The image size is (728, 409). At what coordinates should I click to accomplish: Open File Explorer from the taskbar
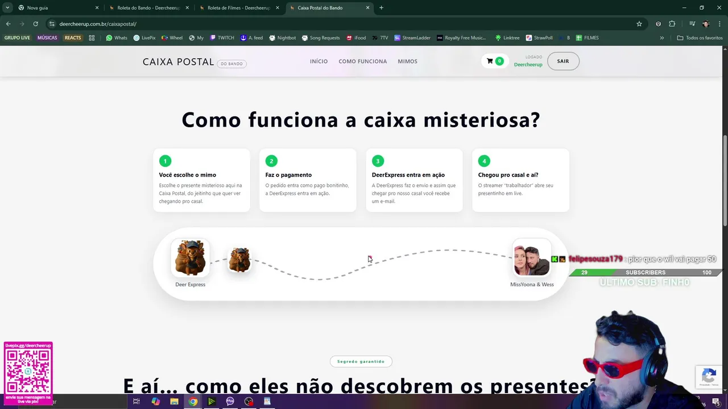[174, 402]
